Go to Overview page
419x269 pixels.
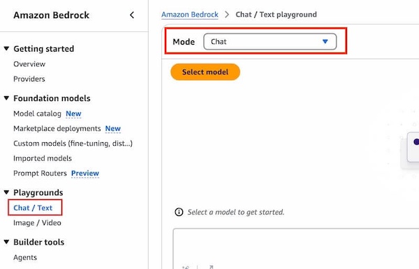click(29, 64)
